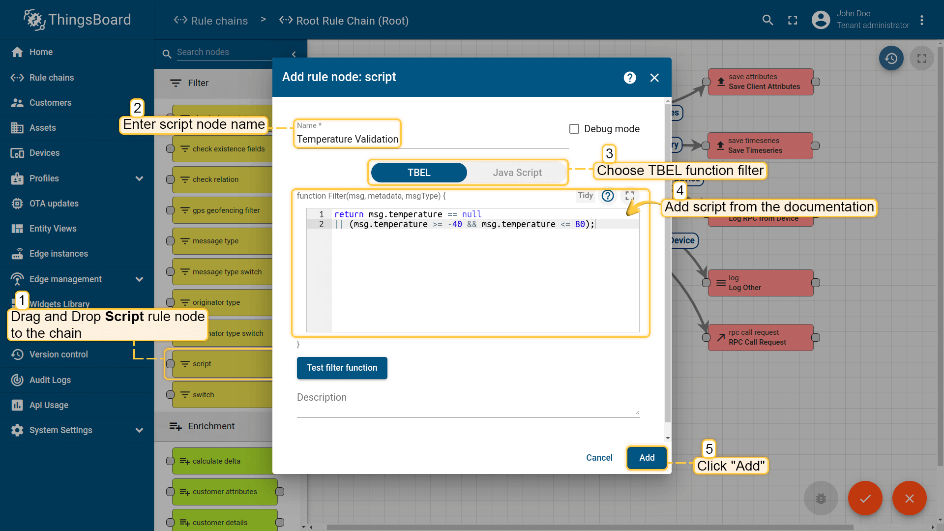
Task: Open Devices in the sidebar
Action: coord(44,153)
